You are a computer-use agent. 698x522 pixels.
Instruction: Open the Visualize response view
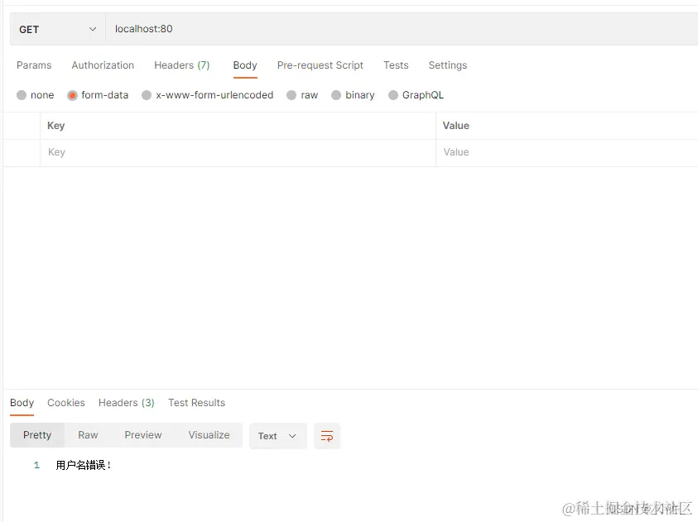tap(209, 435)
